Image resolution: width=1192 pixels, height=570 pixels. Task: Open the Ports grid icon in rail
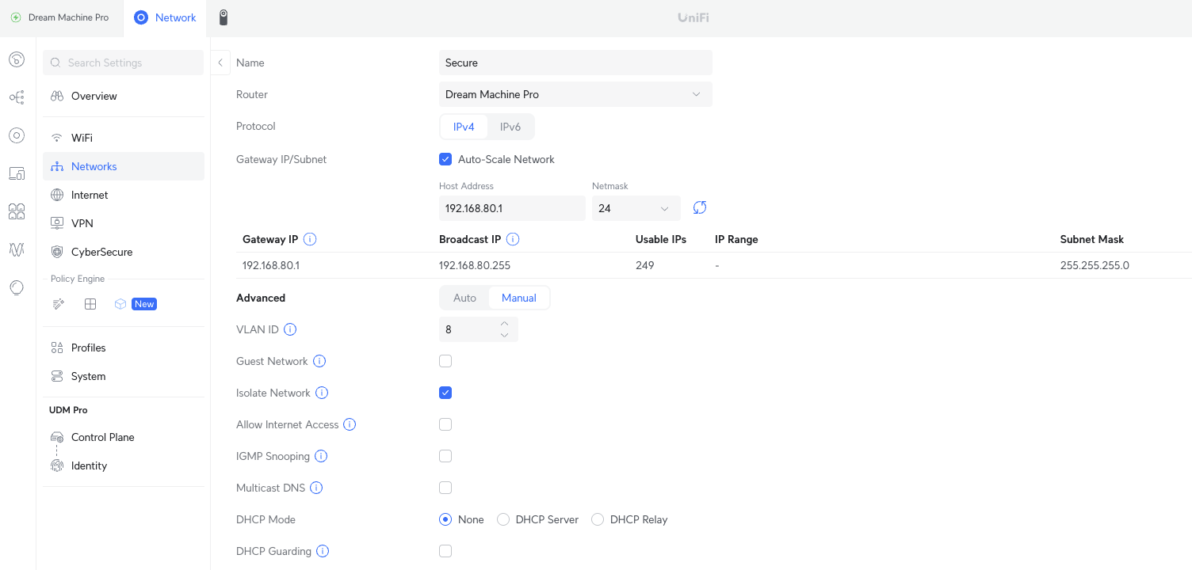pyautogui.click(x=17, y=211)
